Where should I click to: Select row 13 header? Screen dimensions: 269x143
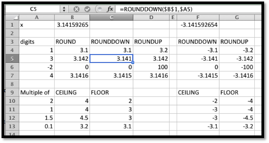click(x=12, y=126)
